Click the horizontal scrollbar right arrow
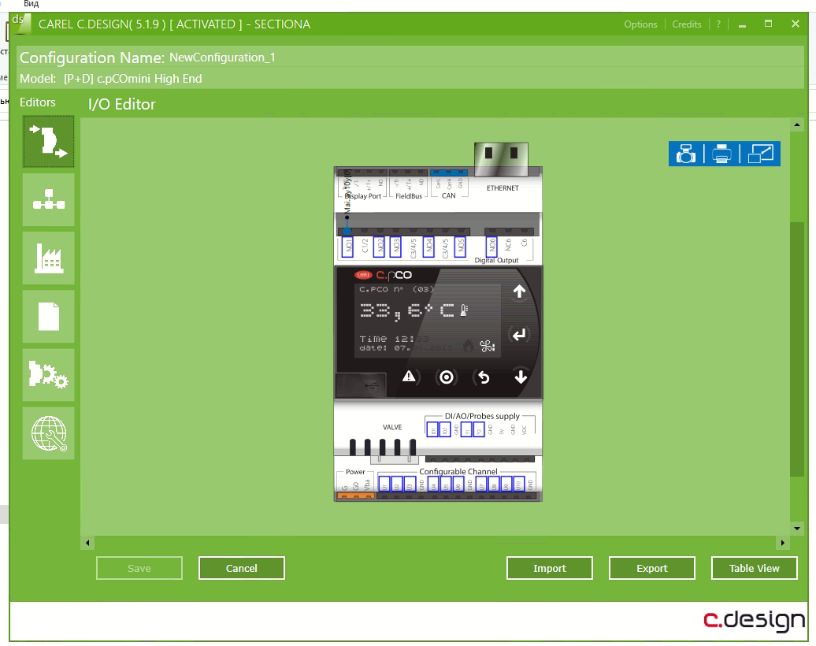This screenshot has width=816, height=646. click(782, 543)
